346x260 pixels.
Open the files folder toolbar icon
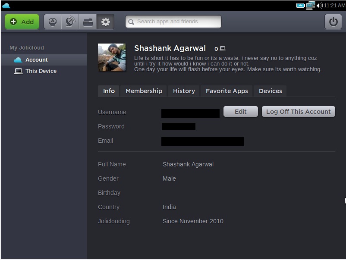click(x=88, y=22)
